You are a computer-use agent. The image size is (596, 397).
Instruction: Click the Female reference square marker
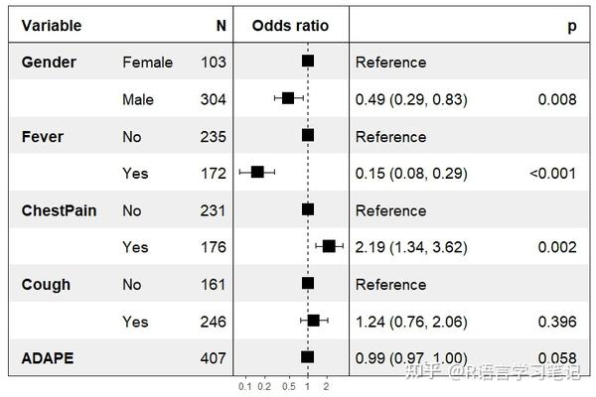[x=308, y=62]
